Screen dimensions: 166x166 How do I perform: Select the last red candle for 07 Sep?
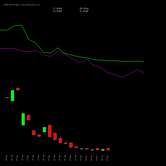point(108,149)
